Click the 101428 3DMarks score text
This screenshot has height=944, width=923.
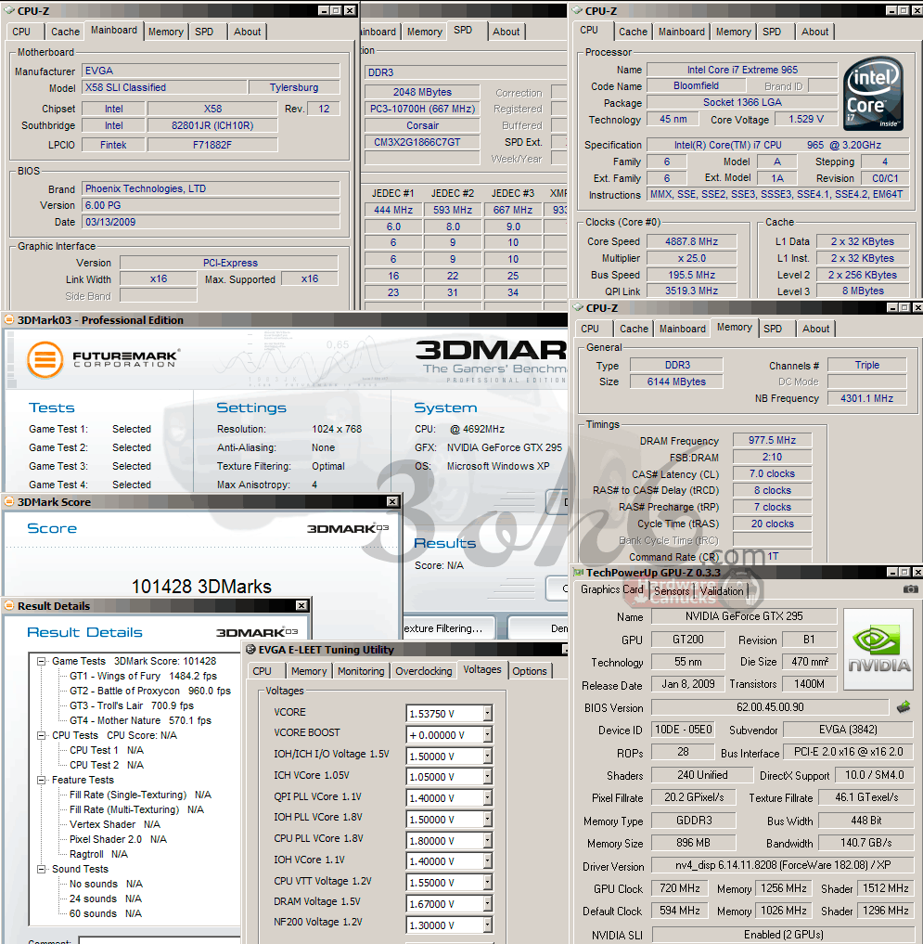(x=201, y=587)
